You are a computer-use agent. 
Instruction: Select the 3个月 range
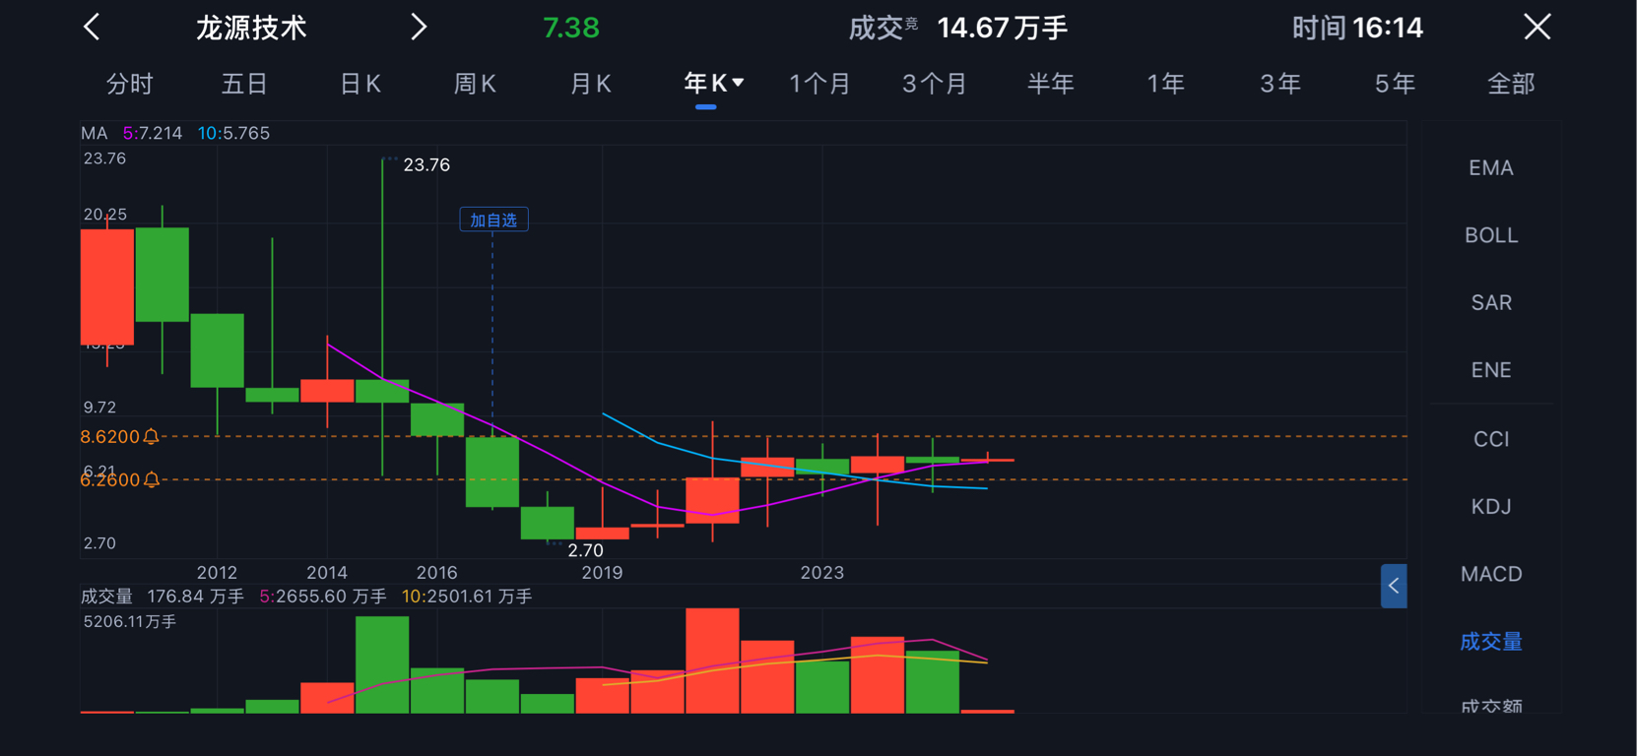(935, 84)
